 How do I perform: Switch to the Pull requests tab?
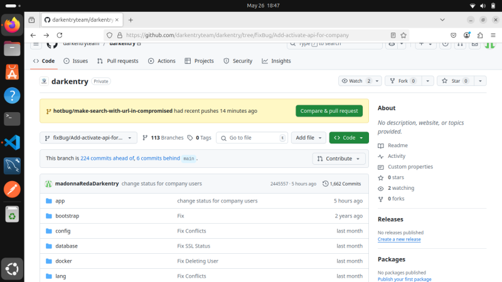coord(118,61)
